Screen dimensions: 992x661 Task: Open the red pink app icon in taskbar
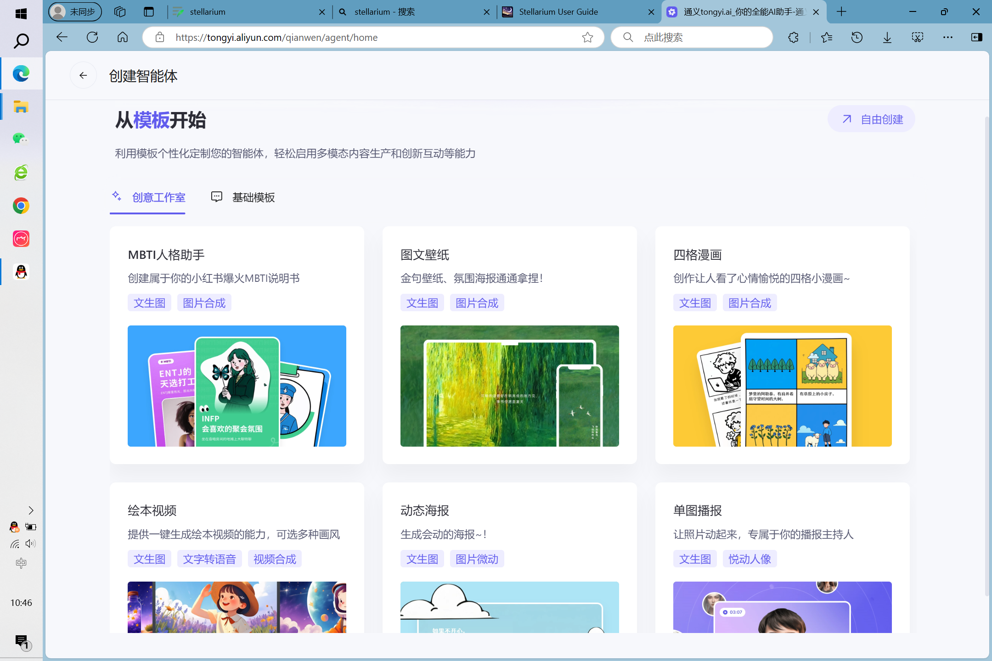(21, 239)
